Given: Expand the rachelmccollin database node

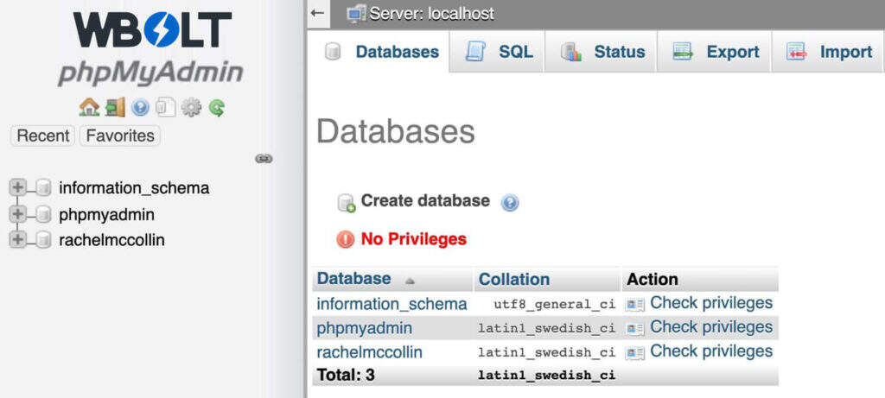Looking at the screenshot, I should (x=17, y=240).
